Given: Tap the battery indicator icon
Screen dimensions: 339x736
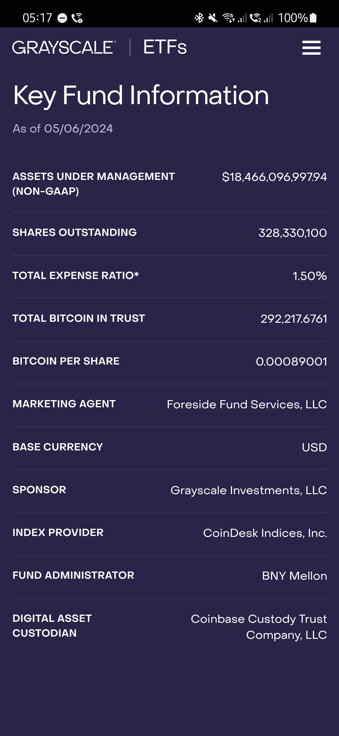Looking at the screenshot, I should [x=313, y=18].
